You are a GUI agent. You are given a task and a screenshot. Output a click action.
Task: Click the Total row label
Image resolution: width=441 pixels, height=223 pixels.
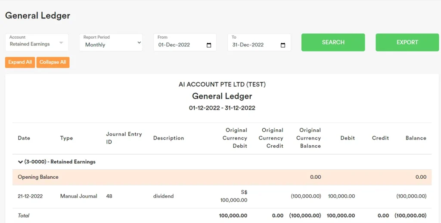point(24,215)
